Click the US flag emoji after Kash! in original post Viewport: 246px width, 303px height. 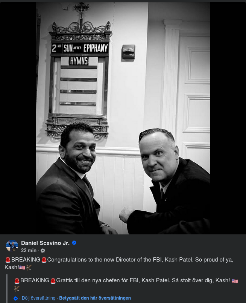point(22,268)
